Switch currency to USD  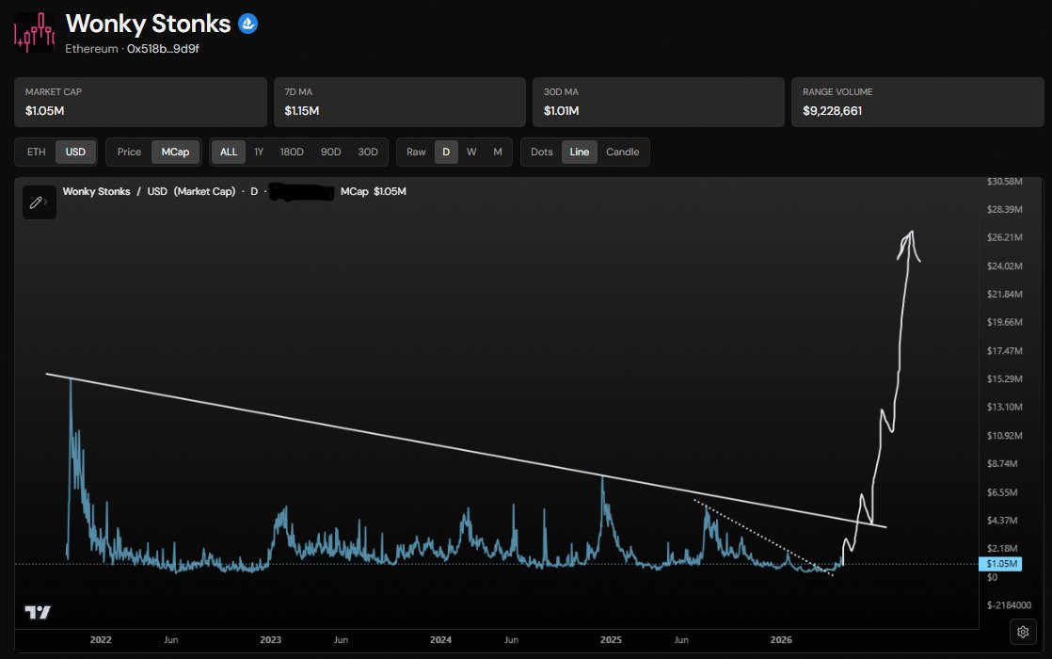pyautogui.click(x=75, y=152)
